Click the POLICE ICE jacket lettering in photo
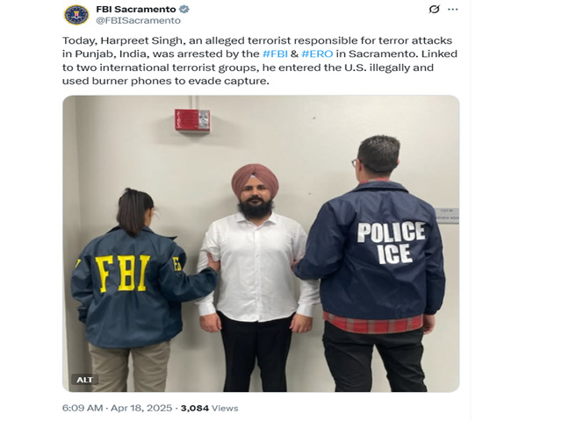This screenshot has width=562, height=421. click(392, 242)
